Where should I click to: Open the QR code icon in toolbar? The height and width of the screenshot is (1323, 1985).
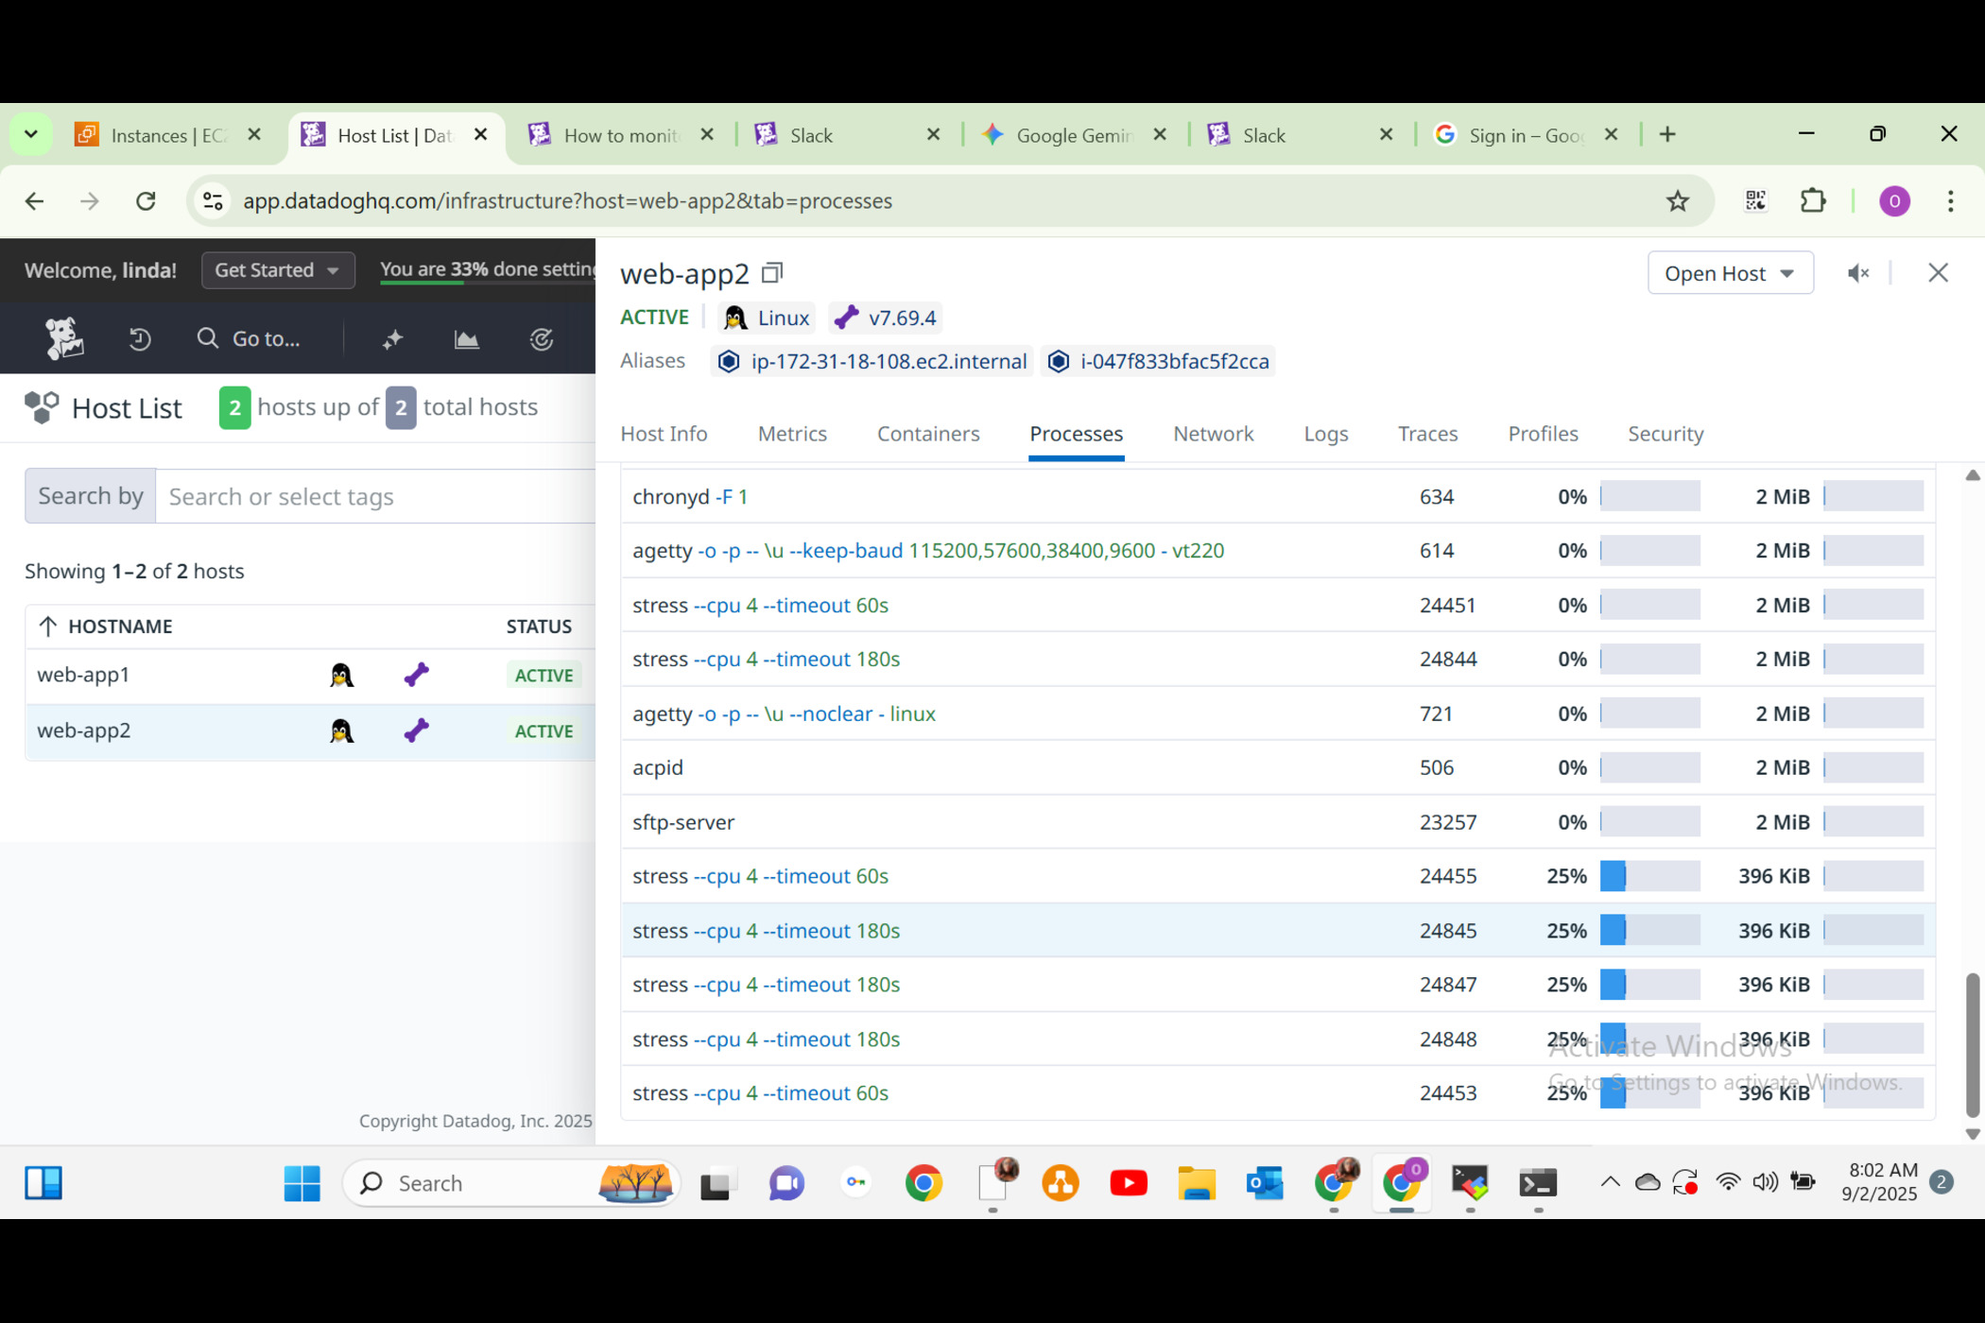tap(1756, 201)
